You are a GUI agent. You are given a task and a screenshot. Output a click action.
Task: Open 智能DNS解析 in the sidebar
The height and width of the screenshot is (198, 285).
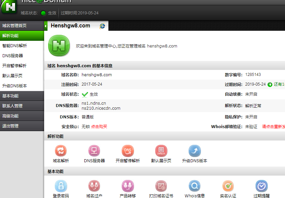pyautogui.click(x=14, y=46)
